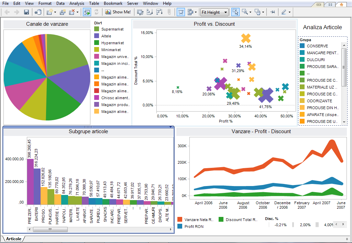This screenshot has width=352, height=243.
Task: Open the Pan tool dropdown arrow
Action: click(x=263, y=12)
